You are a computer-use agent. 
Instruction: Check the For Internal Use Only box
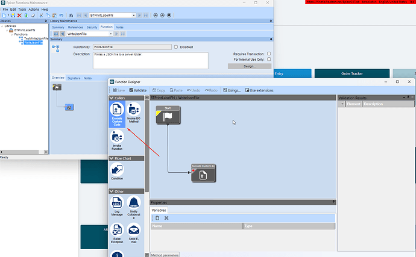(x=269, y=60)
